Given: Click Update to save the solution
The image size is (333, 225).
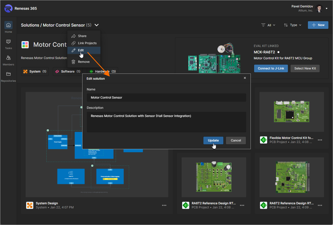Looking at the screenshot, I should [213, 140].
